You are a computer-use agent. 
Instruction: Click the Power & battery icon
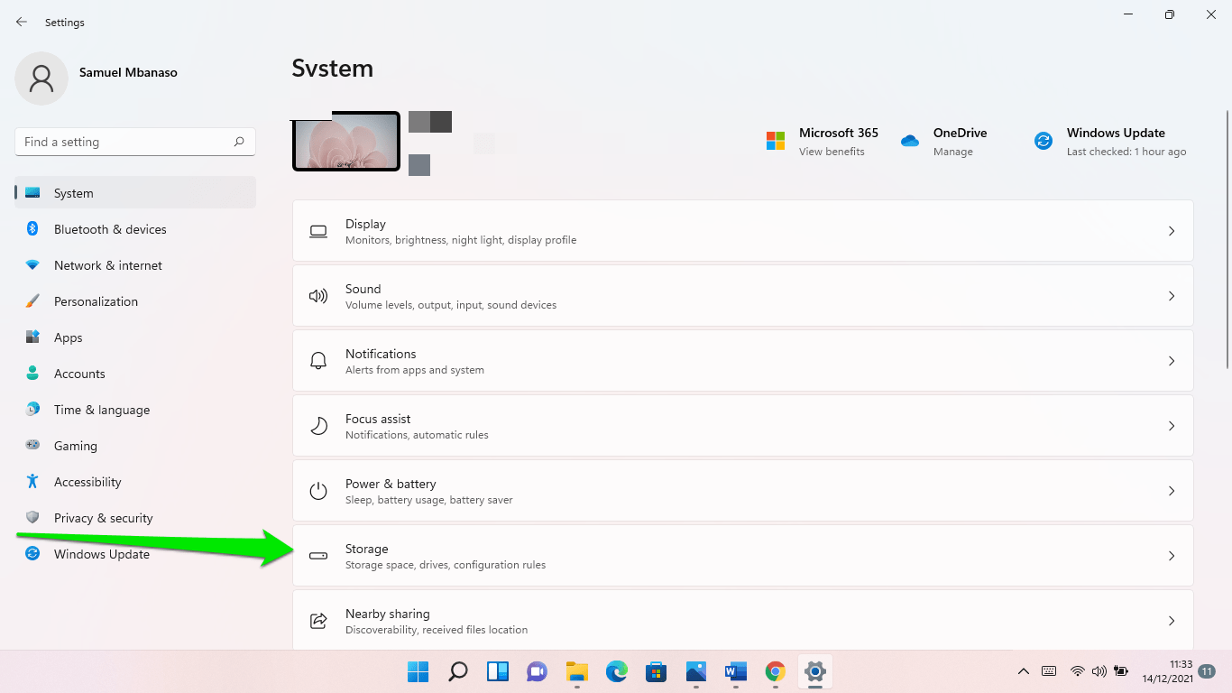pos(318,491)
